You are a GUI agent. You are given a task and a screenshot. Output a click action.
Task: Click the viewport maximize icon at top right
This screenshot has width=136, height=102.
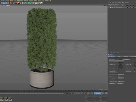(107, 5)
